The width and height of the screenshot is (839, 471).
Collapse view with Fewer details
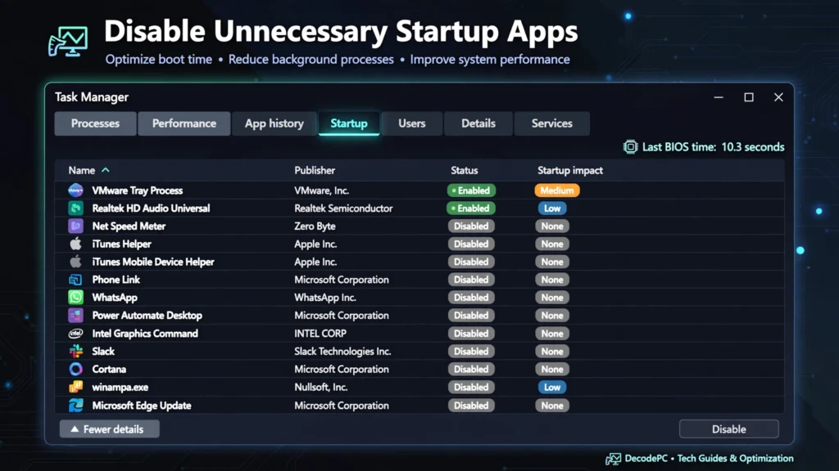[x=109, y=428]
